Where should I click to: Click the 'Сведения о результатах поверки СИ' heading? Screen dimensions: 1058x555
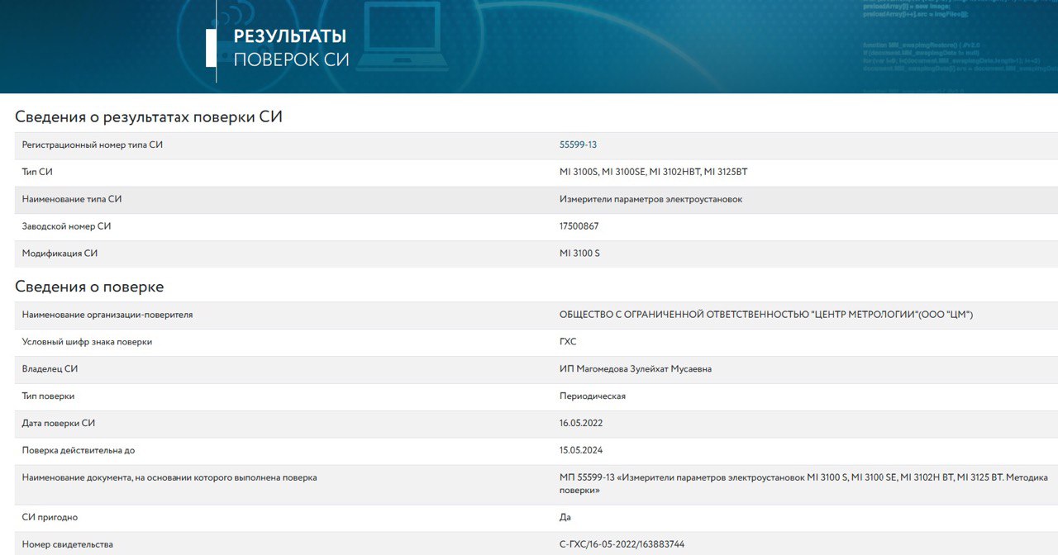tap(149, 116)
